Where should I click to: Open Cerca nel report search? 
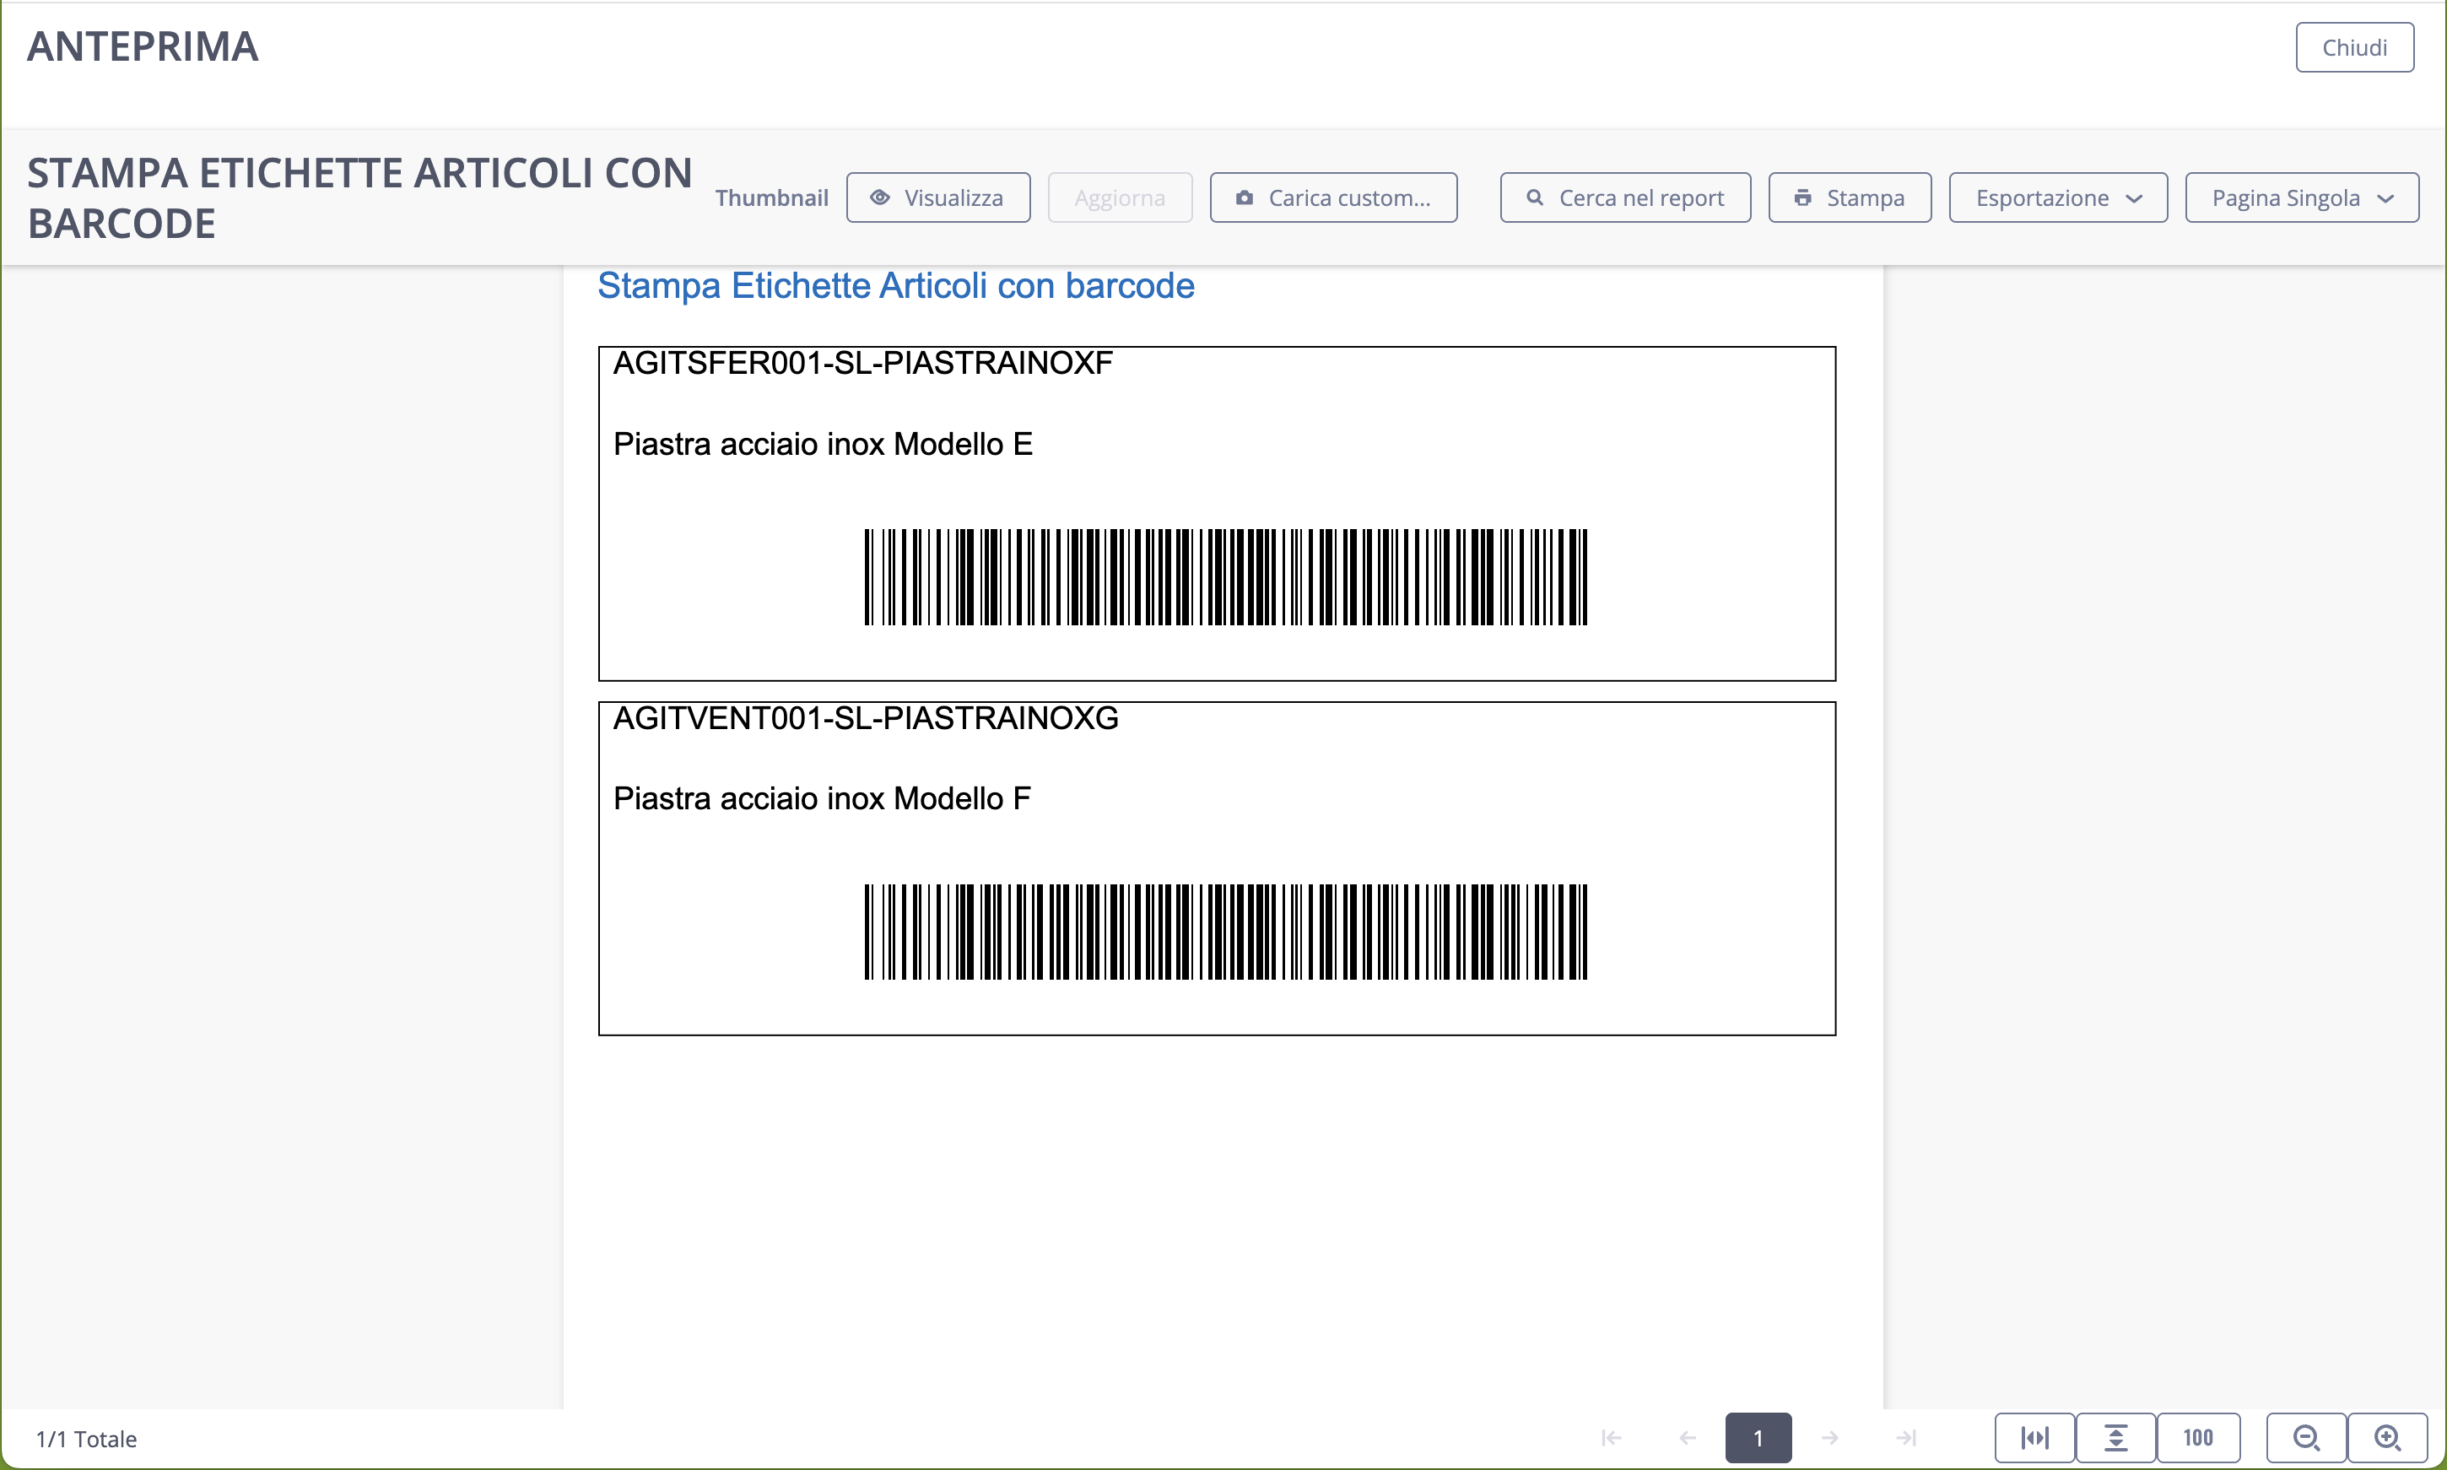pos(1625,198)
